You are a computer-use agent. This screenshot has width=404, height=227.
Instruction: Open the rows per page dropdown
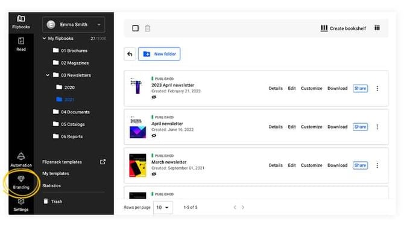tap(163, 208)
